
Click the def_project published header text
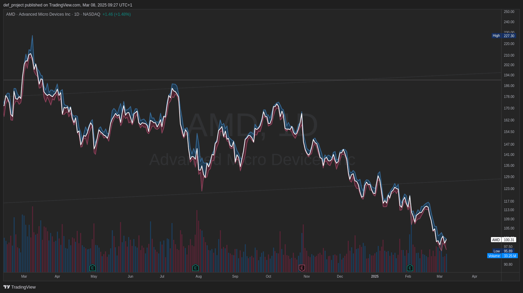pyautogui.click(x=68, y=5)
